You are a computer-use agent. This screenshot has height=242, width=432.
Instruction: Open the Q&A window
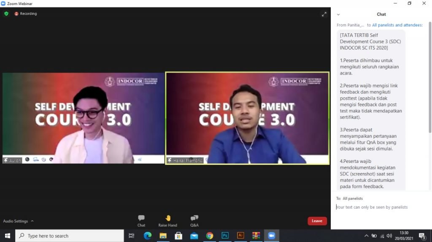(x=194, y=221)
